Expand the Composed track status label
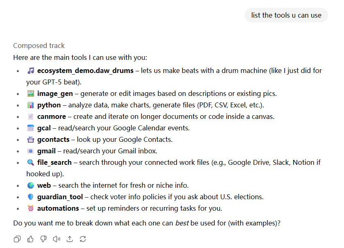344x248 pixels. pyautogui.click(x=39, y=46)
